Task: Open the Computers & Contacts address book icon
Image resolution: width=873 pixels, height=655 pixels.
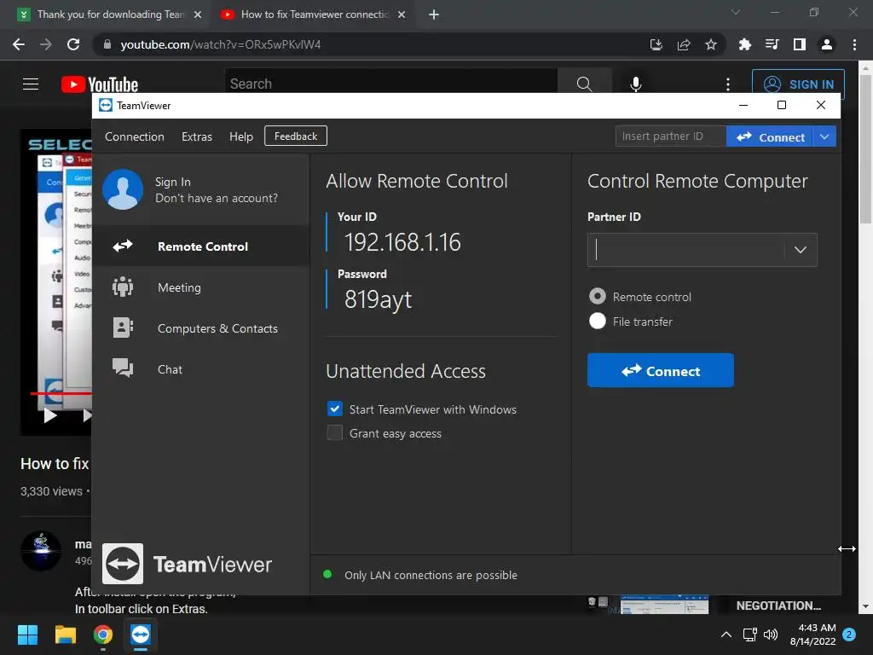Action: pyautogui.click(x=123, y=328)
